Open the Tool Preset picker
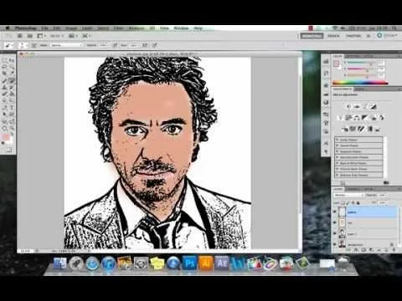402x301 pixels. pos(8,45)
